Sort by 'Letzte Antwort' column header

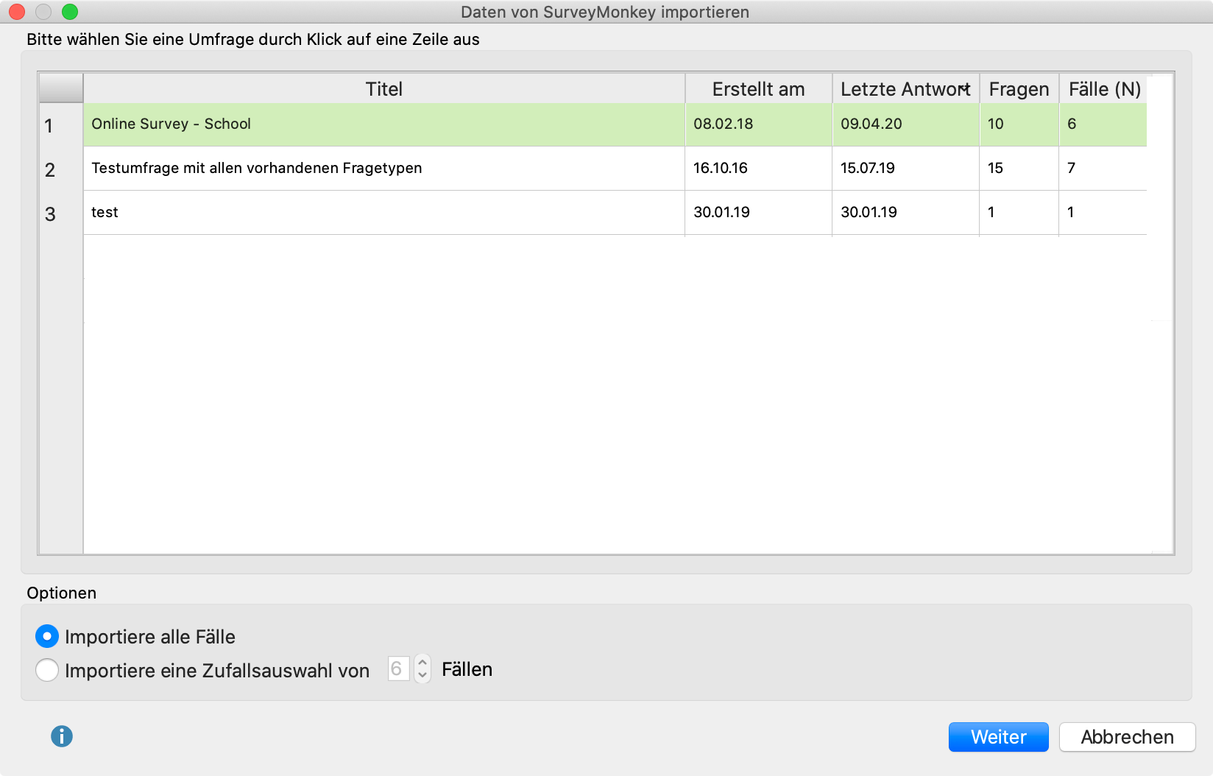tap(905, 88)
